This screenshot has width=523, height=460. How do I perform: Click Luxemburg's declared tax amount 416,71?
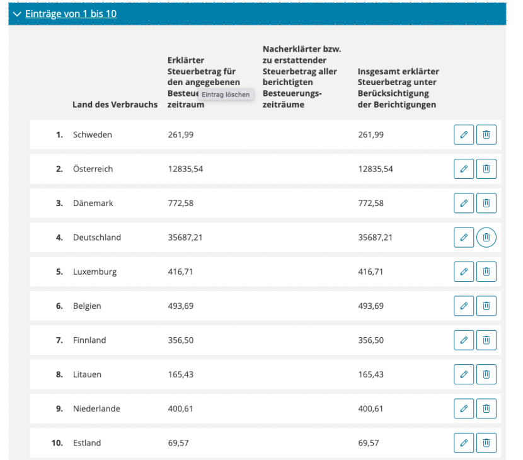click(180, 272)
